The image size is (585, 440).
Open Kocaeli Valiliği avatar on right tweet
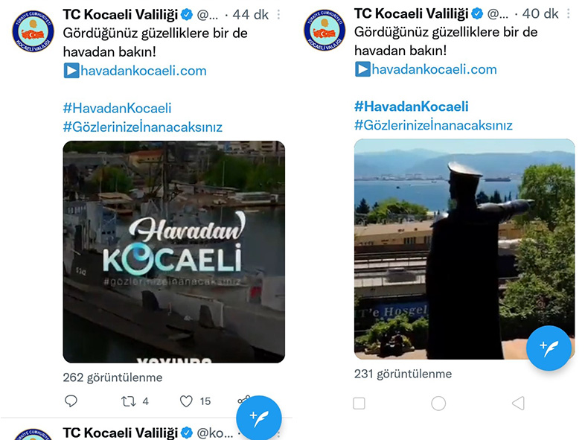coord(325,31)
